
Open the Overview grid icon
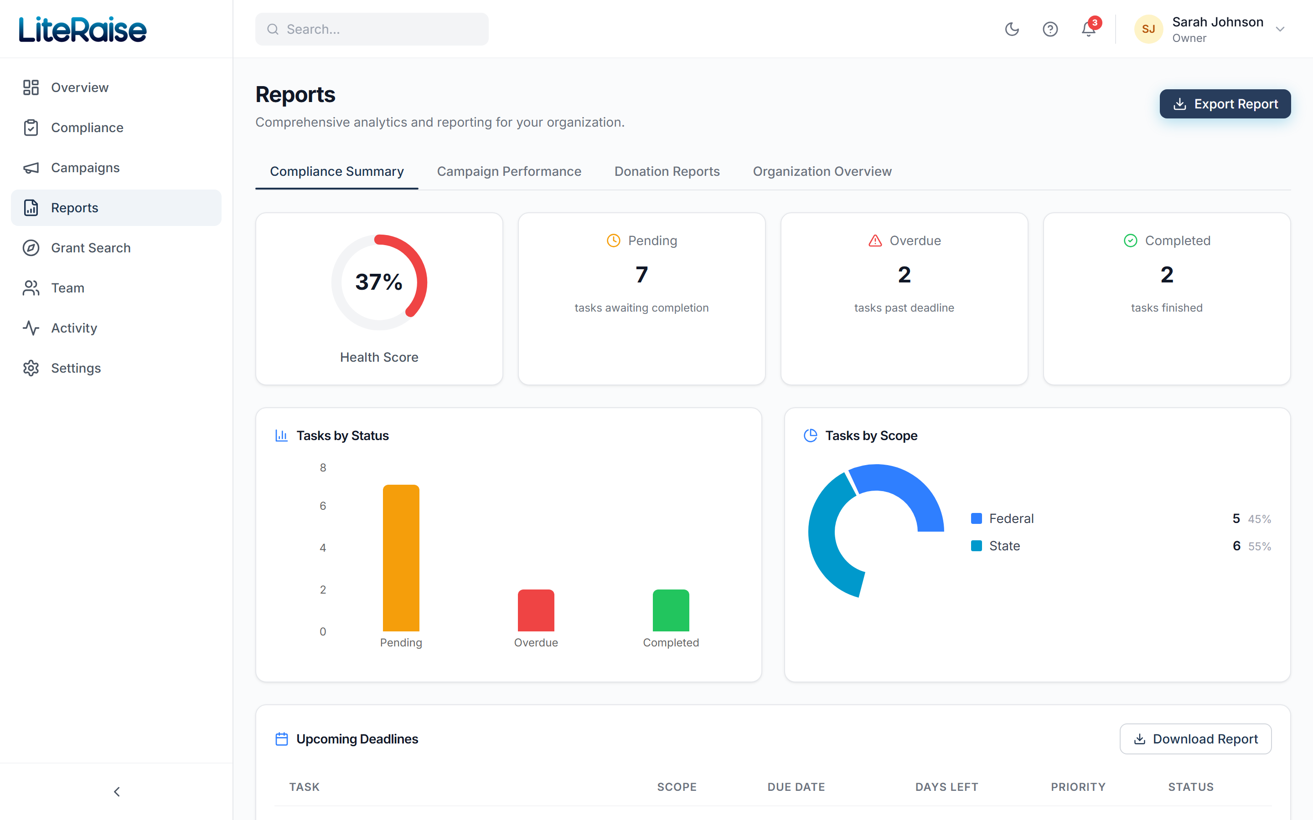[31, 87]
